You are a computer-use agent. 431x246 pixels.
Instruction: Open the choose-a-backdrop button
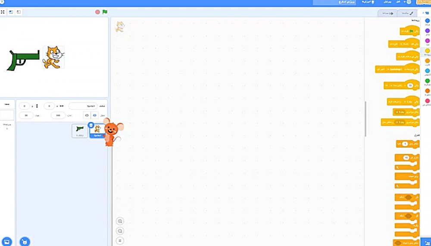coord(6,241)
